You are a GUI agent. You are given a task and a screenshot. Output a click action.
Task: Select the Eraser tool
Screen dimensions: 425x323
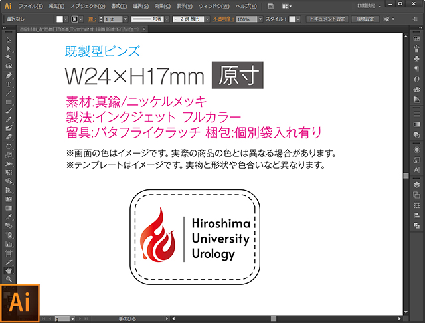pos(9,137)
